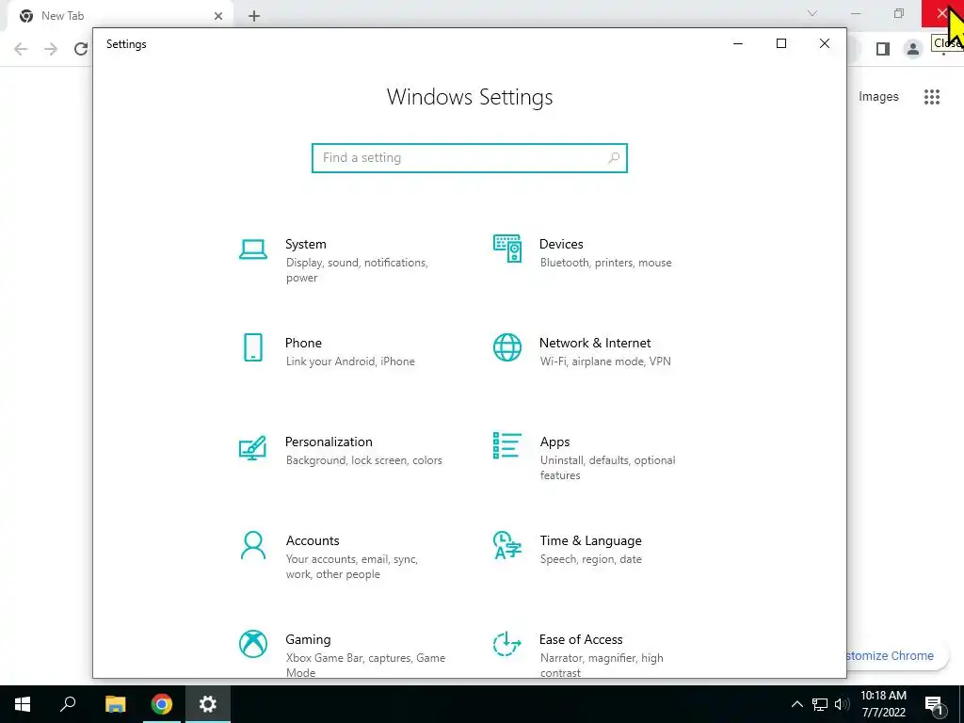Click the Apps list icon
964x723 pixels.
click(x=507, y=445)
